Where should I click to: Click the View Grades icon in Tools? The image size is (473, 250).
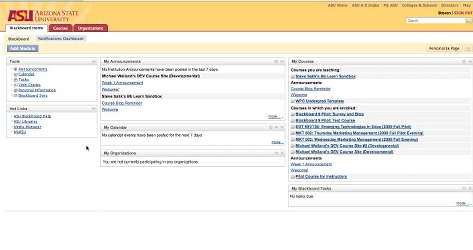point(15,85)
